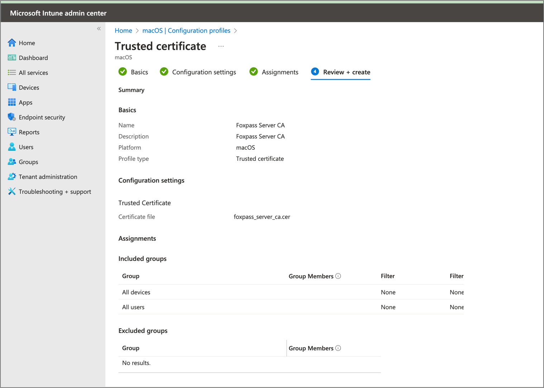The image size is (544, 388).
Task: Click the Tenant administration gear icon
Action: 12,176
